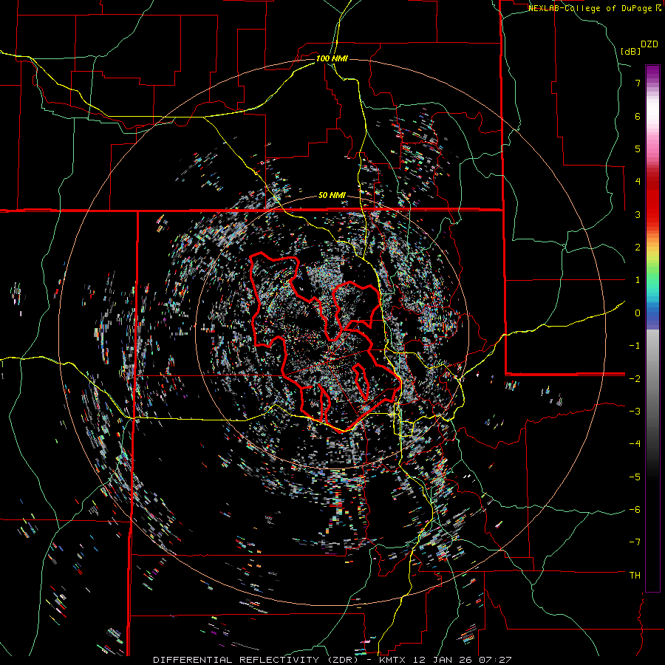Click the 100 NMI range ring label
The height and width of the screenshot is (665, 665).
[x=332, y=58]
